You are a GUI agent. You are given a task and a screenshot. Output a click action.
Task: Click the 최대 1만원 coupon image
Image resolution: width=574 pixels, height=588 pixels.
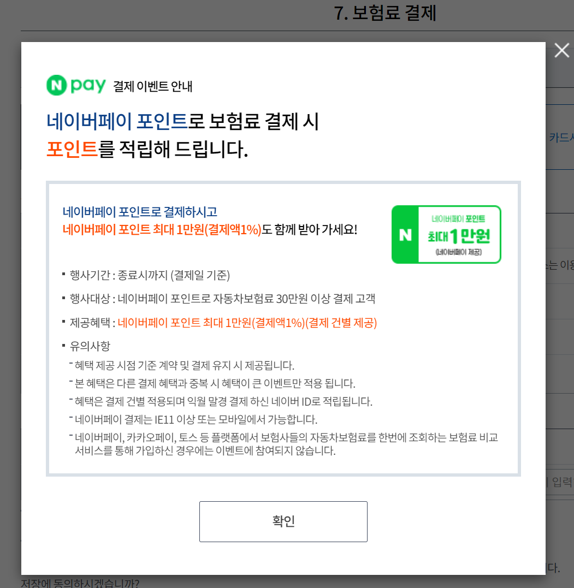(x=446, y=234)
